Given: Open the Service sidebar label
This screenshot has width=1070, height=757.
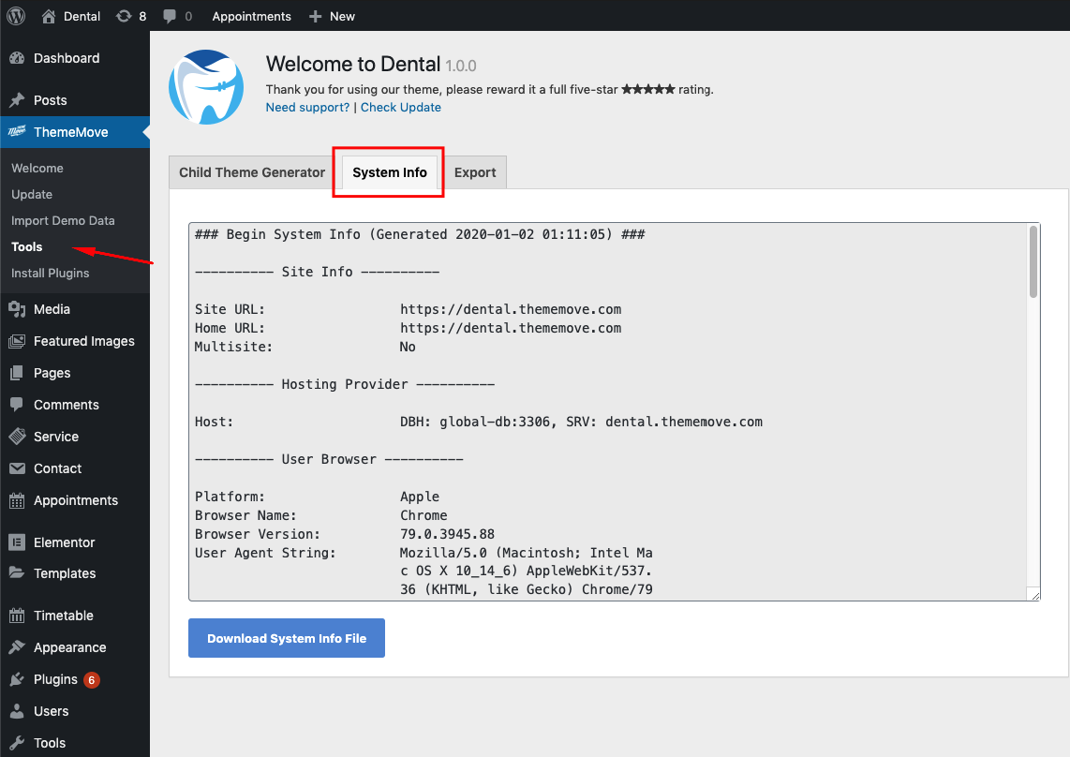Looking at the screenshot, I should click(x=56, y=437).
